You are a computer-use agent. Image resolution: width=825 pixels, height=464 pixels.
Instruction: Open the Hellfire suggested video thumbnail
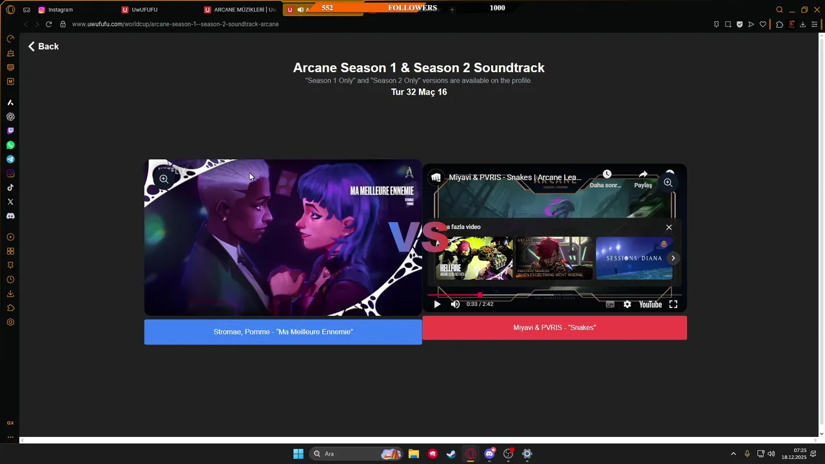476,258
